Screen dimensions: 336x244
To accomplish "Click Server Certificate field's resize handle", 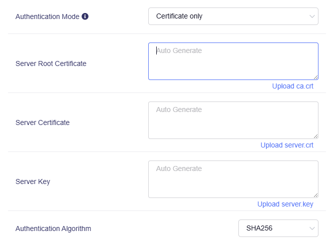I will [x=315, y=136].
